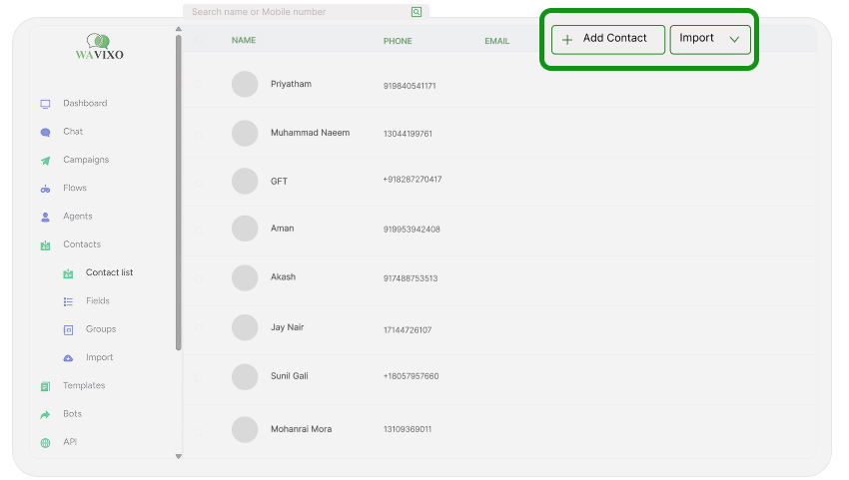Open the Fields submenu item

(97, 301)
